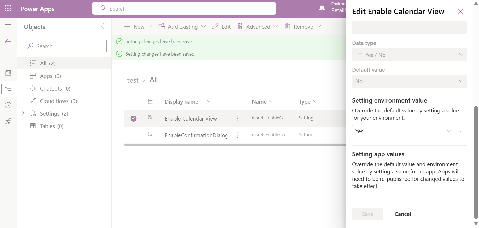Open row options for Enable Calendar View
This screenshot has width=479, height=228.
pos(237,118)
